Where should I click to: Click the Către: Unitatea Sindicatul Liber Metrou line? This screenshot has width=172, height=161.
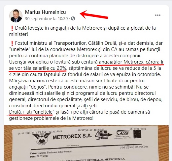[x=51, y=152]
